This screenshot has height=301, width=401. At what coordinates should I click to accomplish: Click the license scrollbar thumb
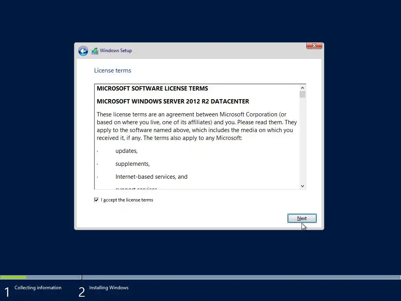tap(303, 94)
